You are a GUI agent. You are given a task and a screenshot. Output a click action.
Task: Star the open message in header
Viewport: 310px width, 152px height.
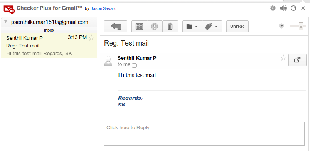tap(283, 58)
